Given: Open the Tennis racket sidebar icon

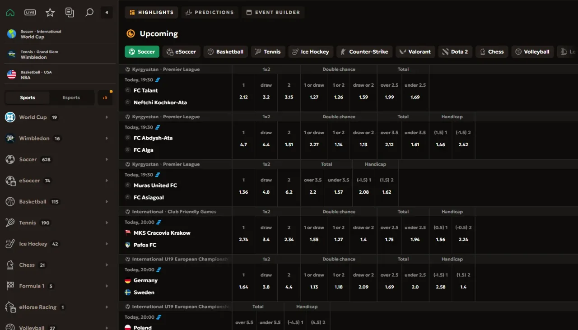Looking at the screenshot, I should 10,223.
